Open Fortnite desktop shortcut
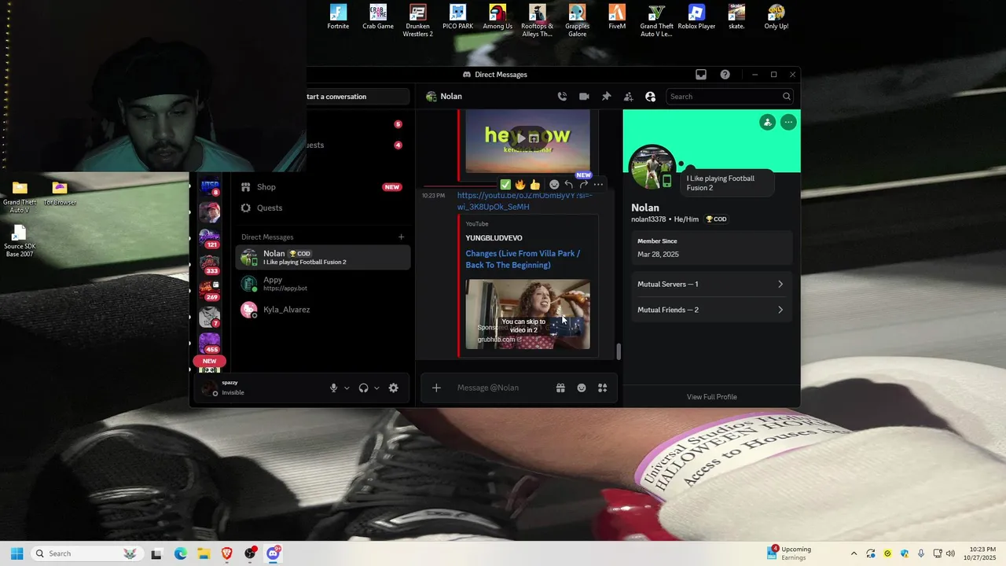The width and height of the screenshot is (1006, 566). coord(338,17)
